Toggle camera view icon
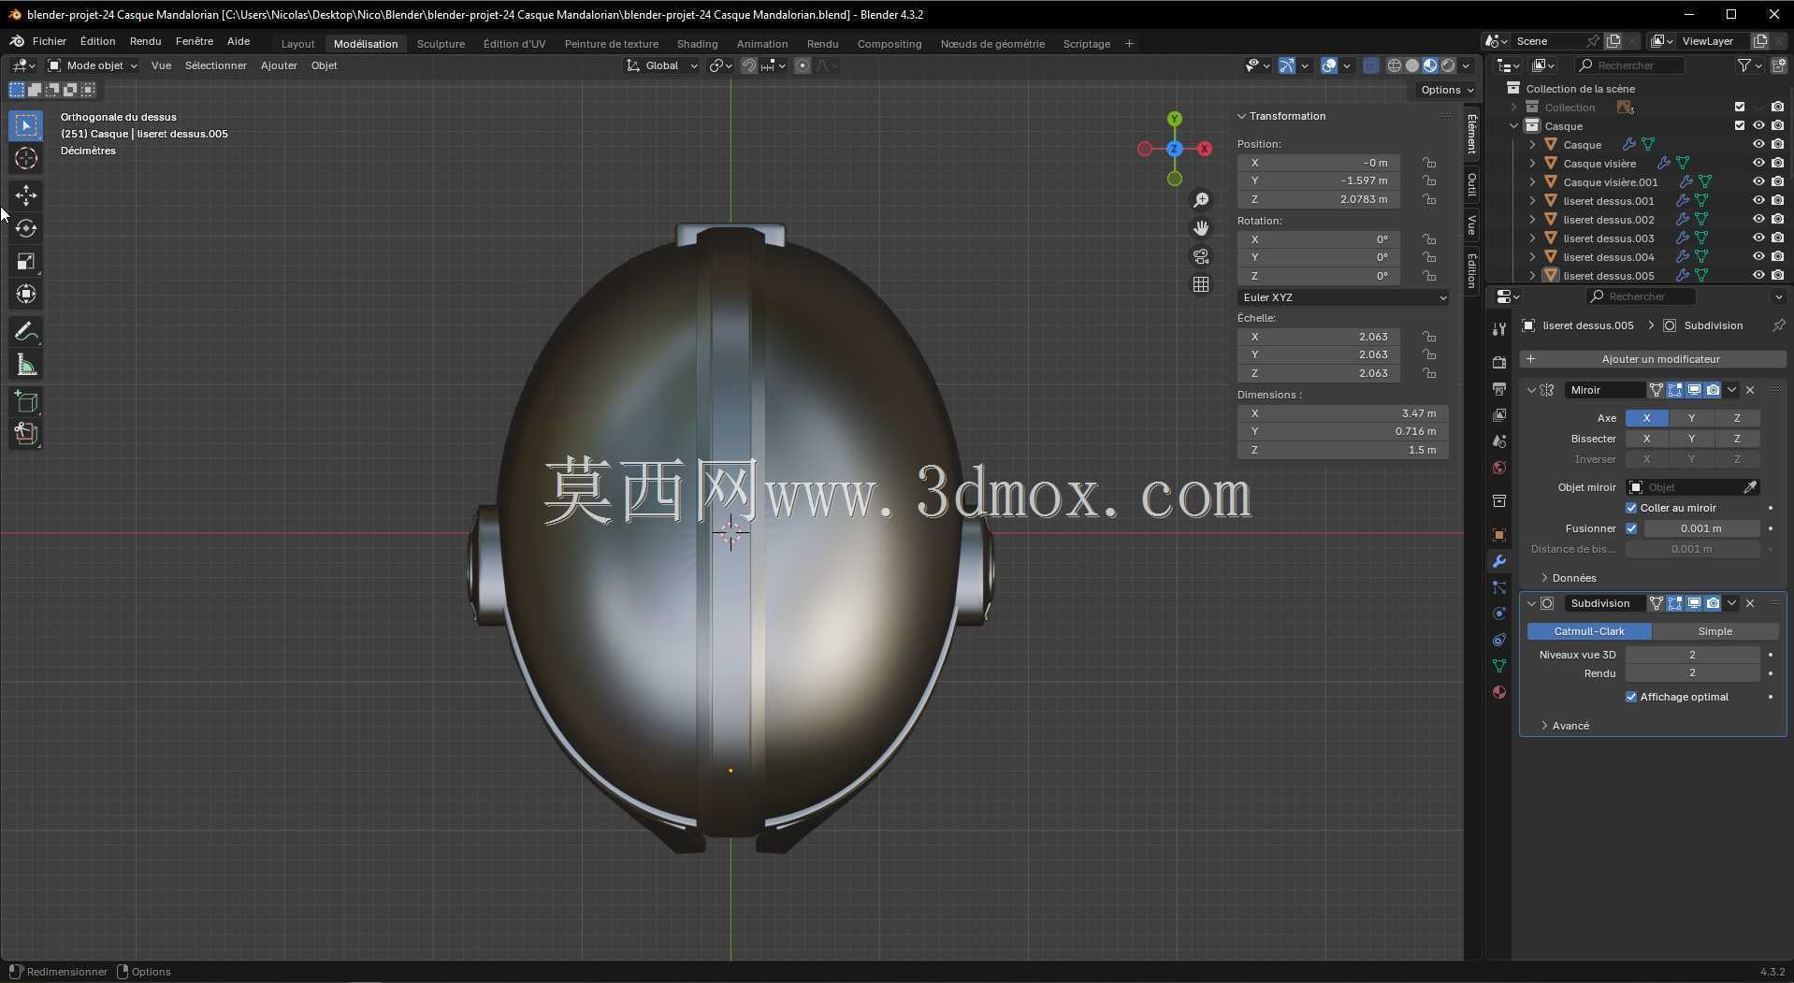The image size is (1794, 983). 1201,256
